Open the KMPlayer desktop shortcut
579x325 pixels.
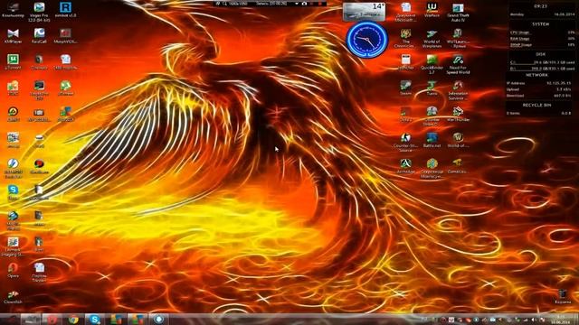pyautogui.click(x=14, y=36)
